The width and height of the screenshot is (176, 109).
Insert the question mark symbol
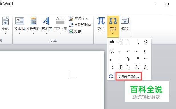[128, 59]
